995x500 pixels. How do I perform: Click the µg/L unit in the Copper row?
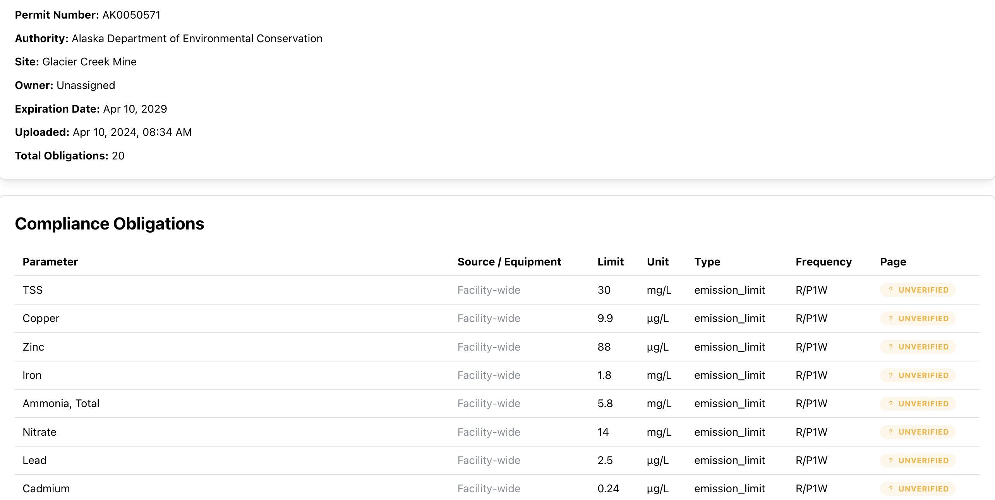(657, 318)
